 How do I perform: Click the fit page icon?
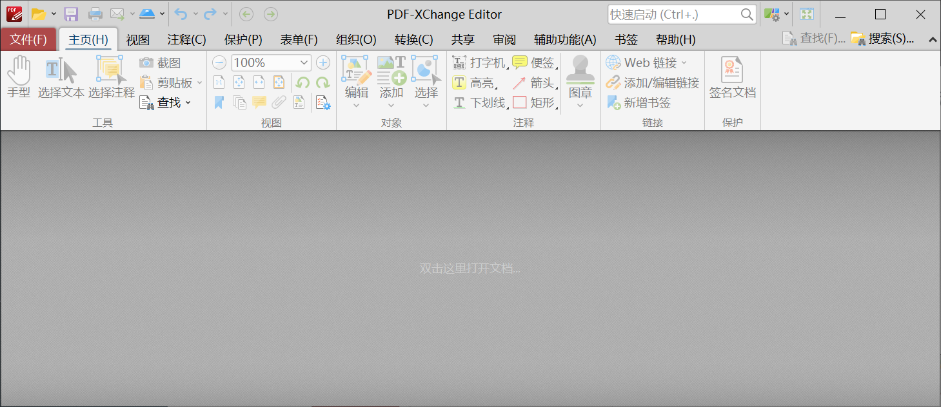coord(239,82)
